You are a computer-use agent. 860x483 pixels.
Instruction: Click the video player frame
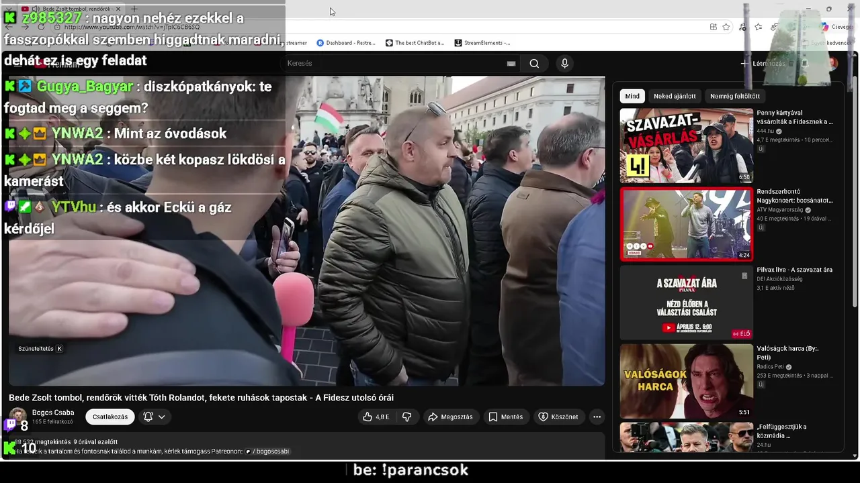(307, 231)
